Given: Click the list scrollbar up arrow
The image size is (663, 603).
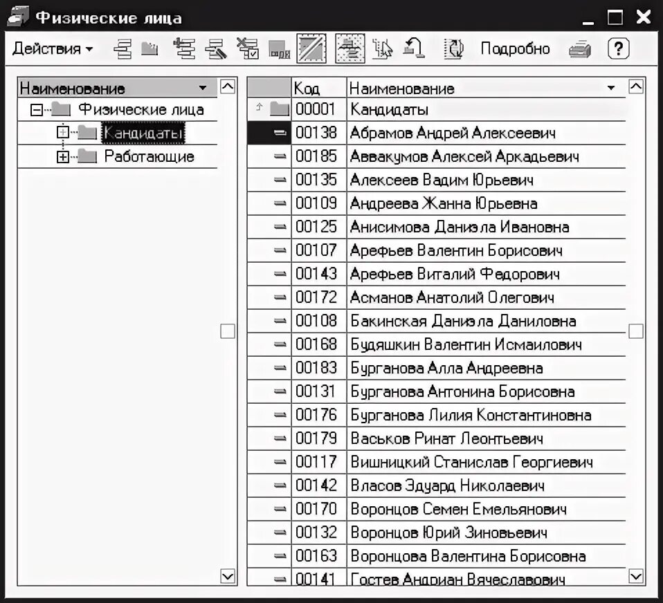Looking at the screenshot, I should pos(636,87).
